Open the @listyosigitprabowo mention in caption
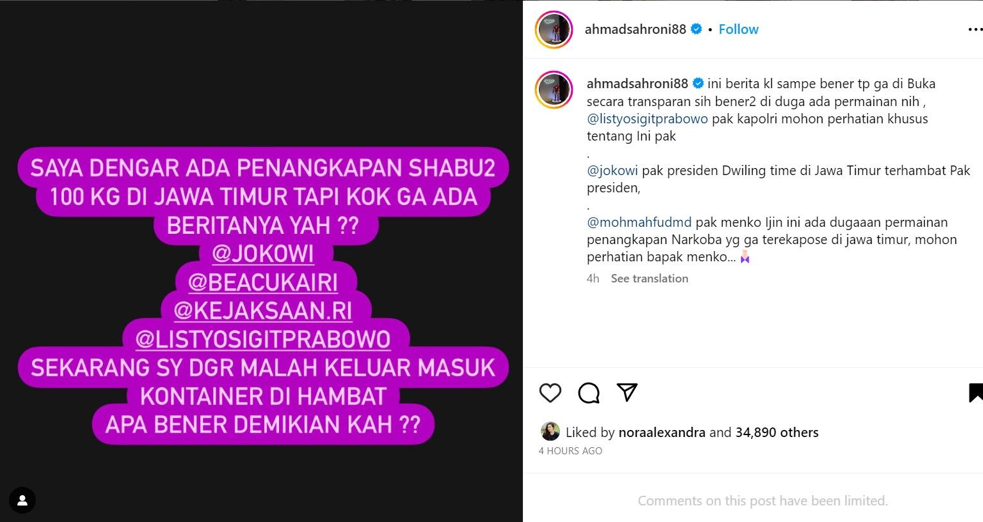This screenshot has width=983, height=522. click(647, 119)
